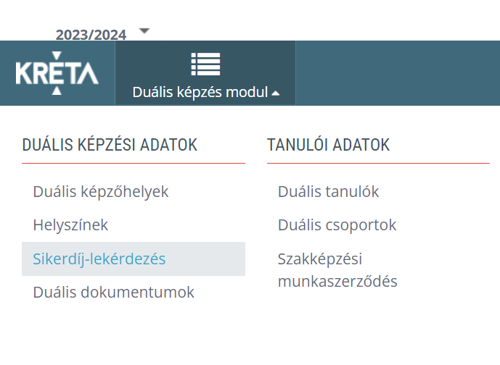Click the TANULÓI ADATOK heading
The width and height of the screenshot is (500, 365).
click(328, 145)
